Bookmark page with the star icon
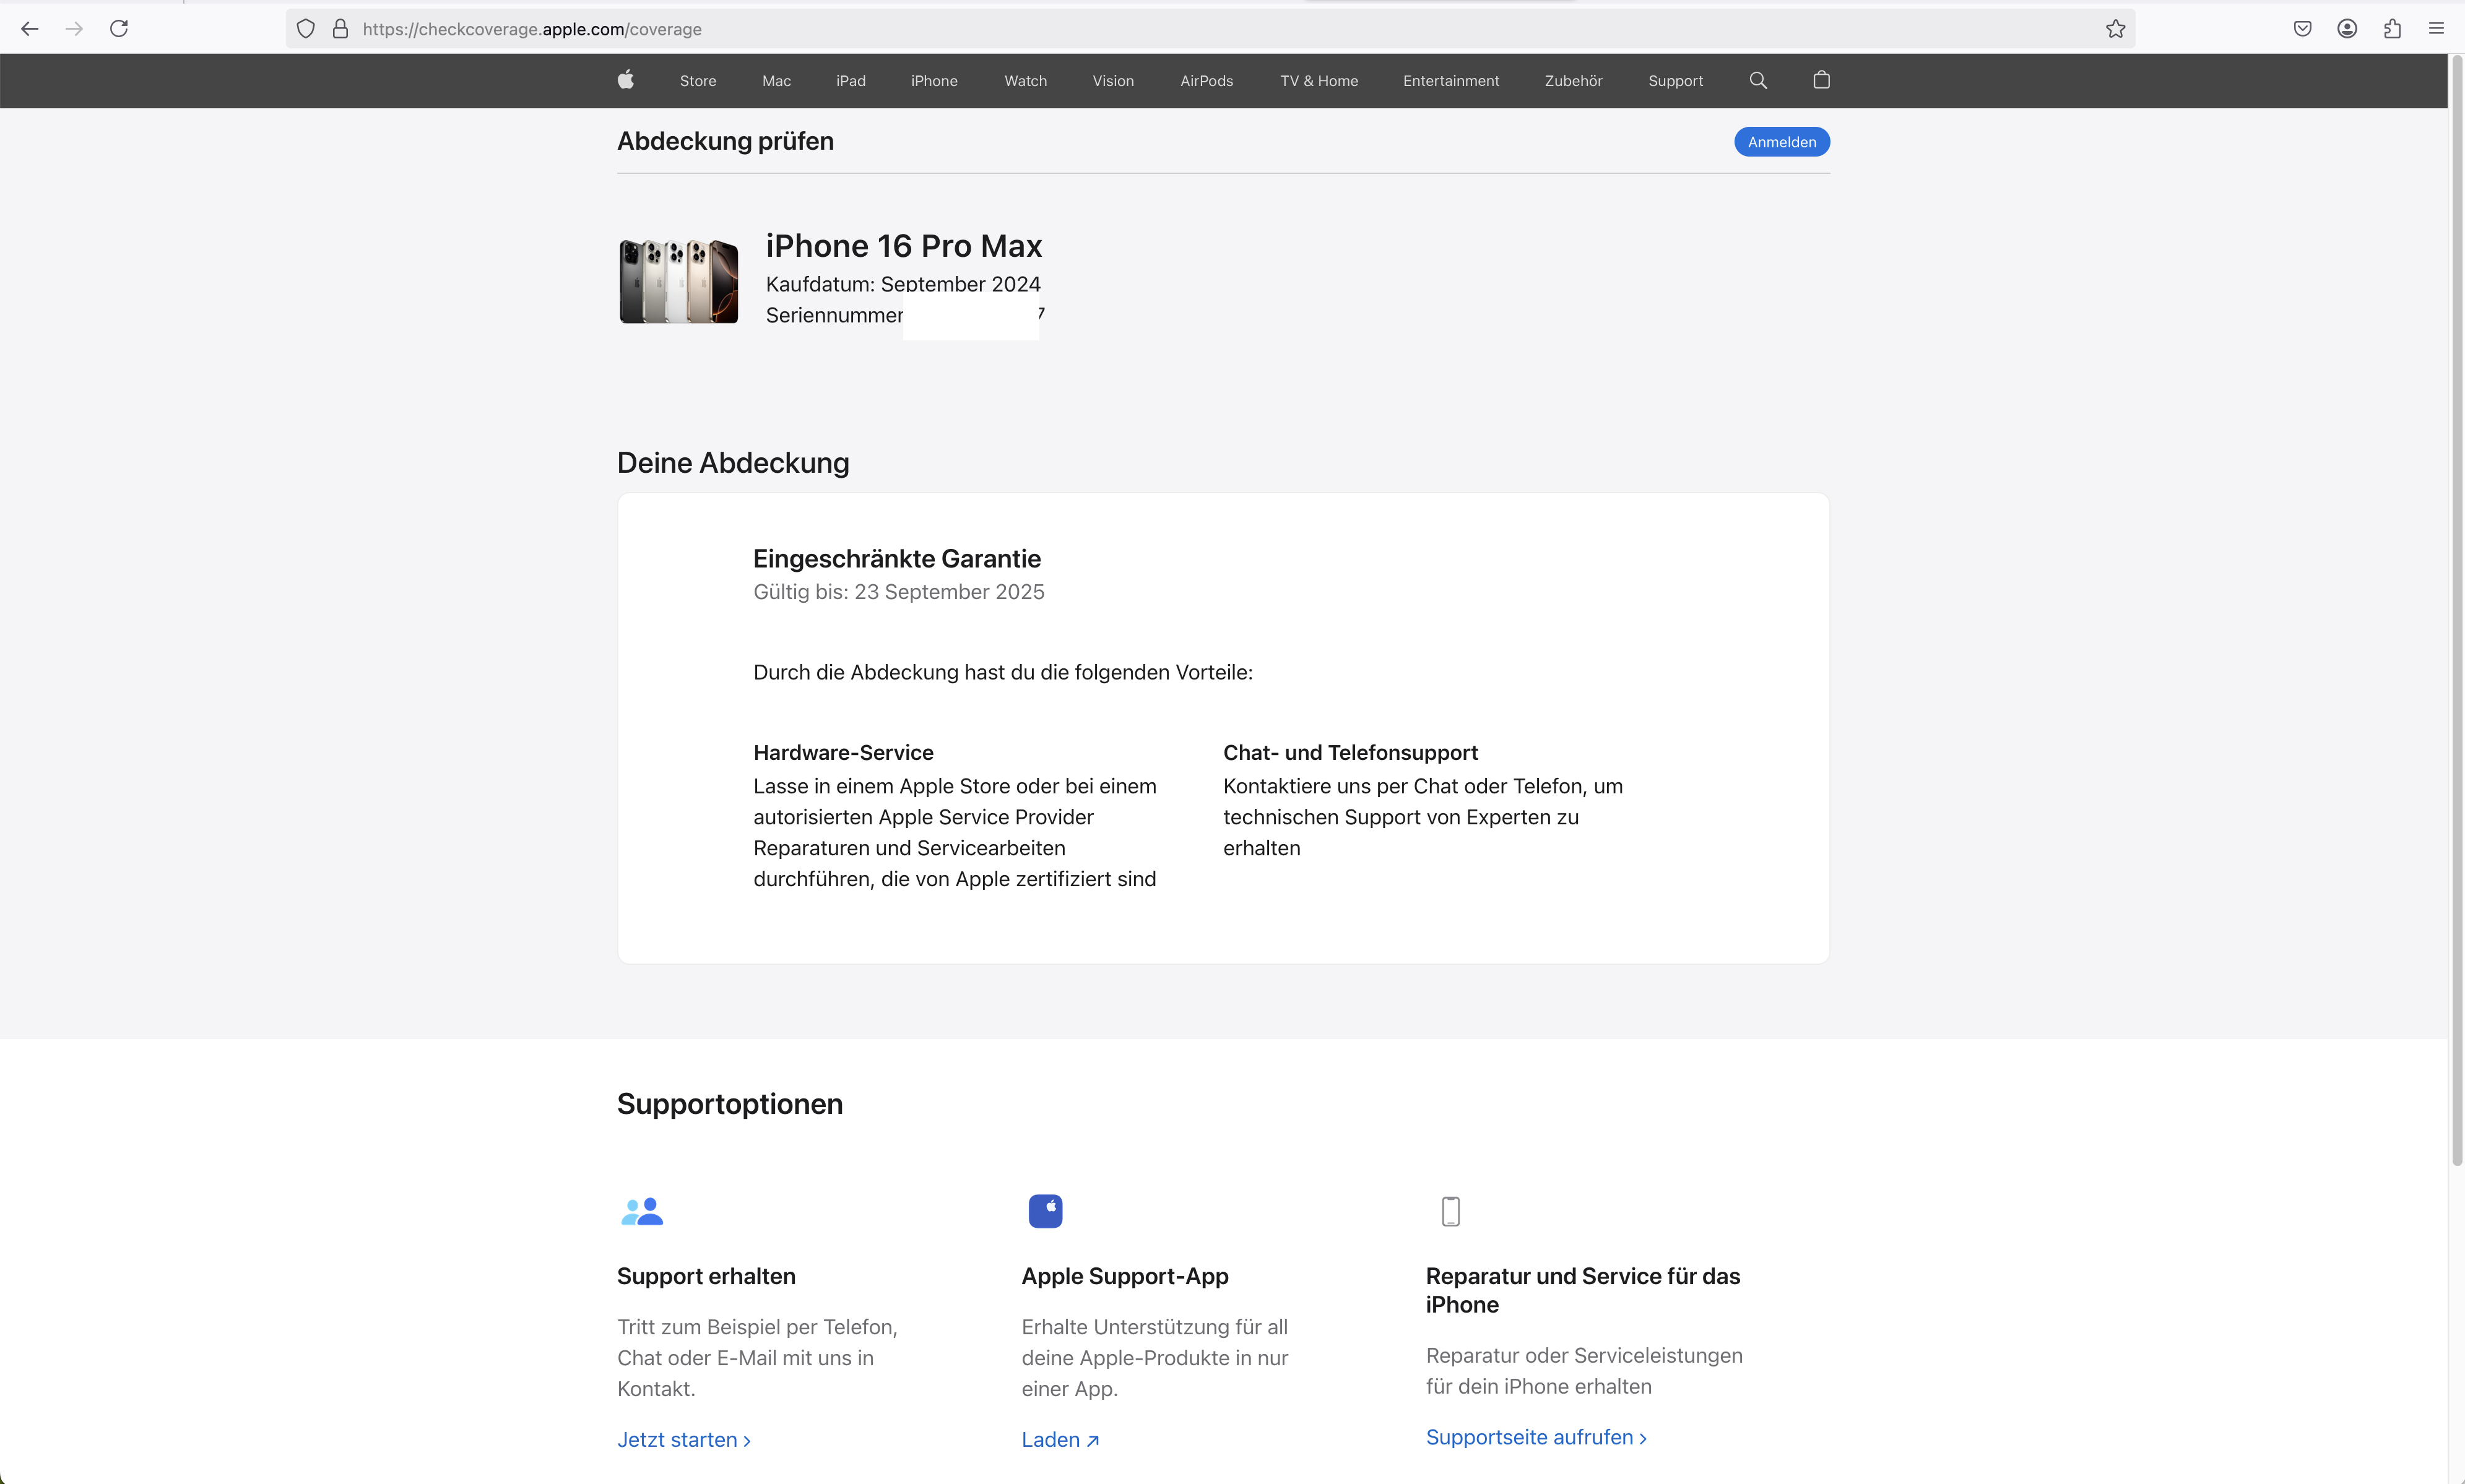The image size is (2465, 1484). (x=2115, y=29)
